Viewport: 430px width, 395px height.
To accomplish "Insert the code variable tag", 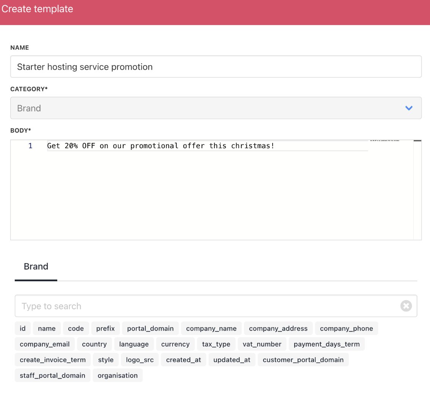I will pos(76,328).
